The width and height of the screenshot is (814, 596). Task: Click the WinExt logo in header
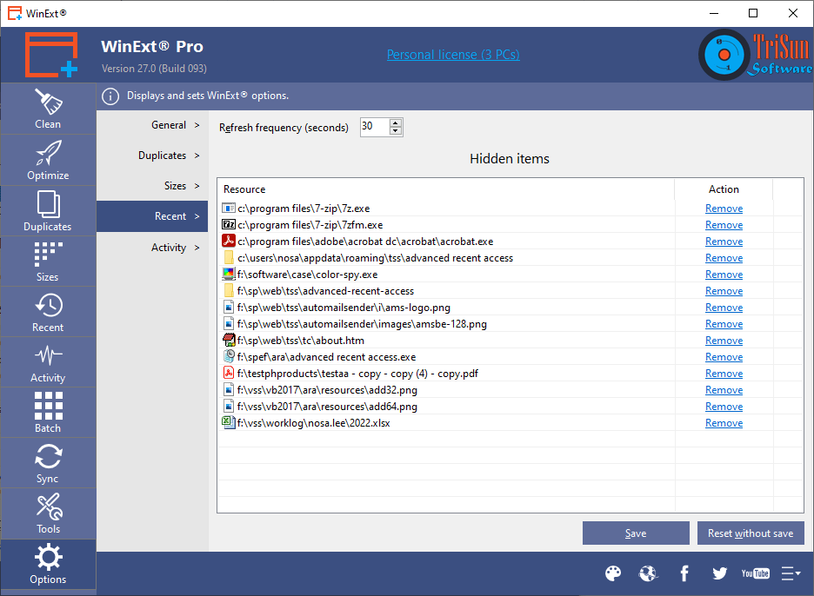click(x=51, y=55)
